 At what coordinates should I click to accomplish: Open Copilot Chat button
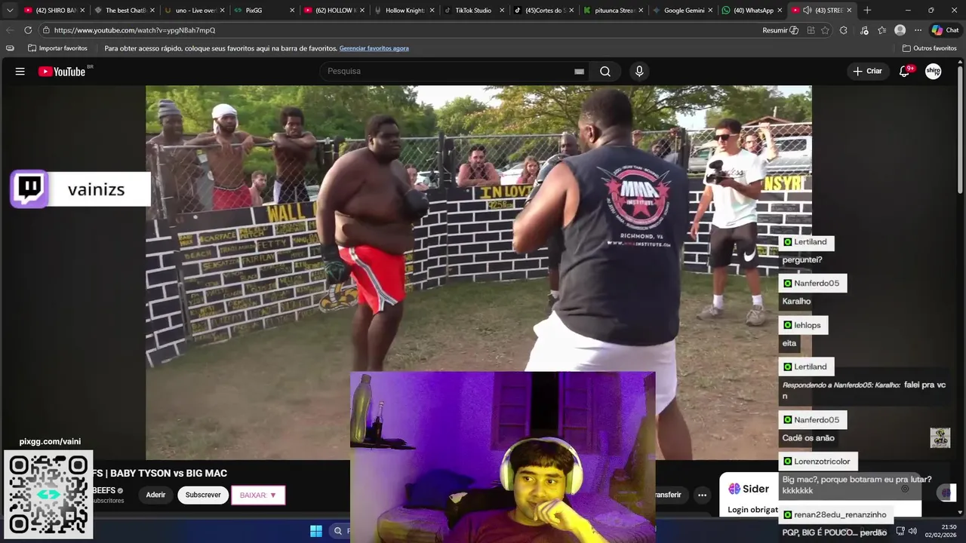click(945, 30)
